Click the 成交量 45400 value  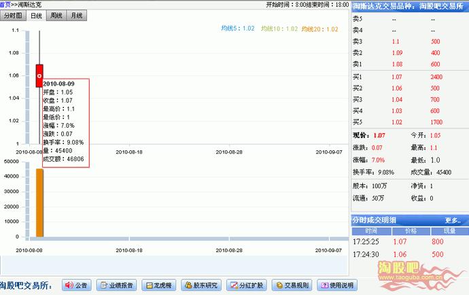[x=444, y=173]
